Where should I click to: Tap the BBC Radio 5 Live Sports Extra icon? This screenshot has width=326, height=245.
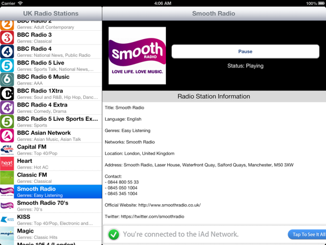tap(7, 122)
